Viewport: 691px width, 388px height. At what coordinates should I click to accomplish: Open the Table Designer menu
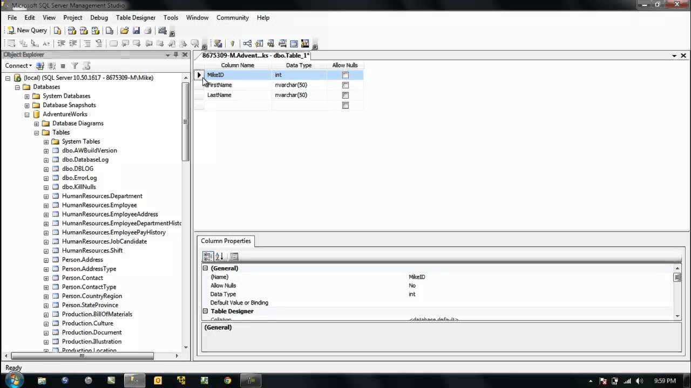[136, 18]
